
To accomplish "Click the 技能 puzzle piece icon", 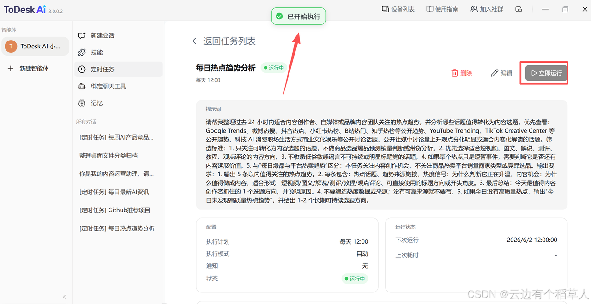I will [x=82, y=53].
